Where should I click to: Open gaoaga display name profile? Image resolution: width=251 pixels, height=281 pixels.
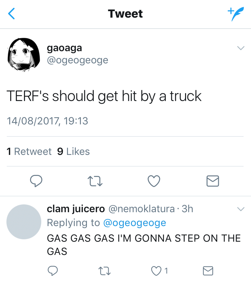click(64, 48)
